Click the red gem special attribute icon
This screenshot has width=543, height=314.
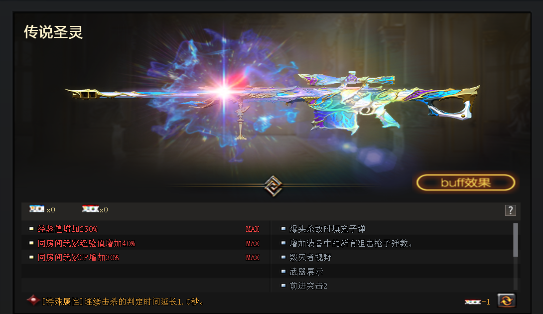point(33,300)
